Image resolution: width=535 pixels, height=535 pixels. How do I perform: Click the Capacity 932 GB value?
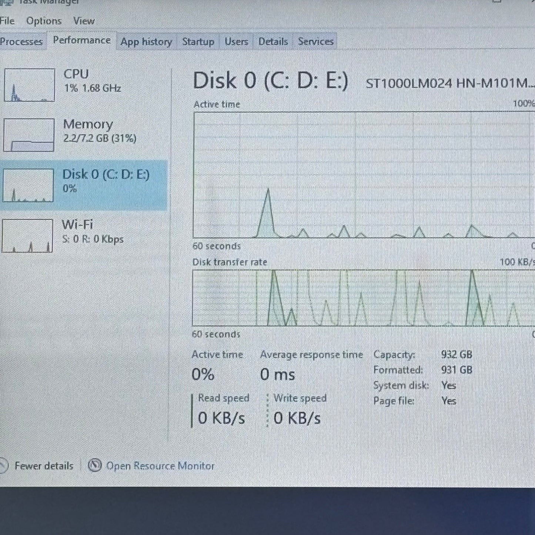click(457, 354)
